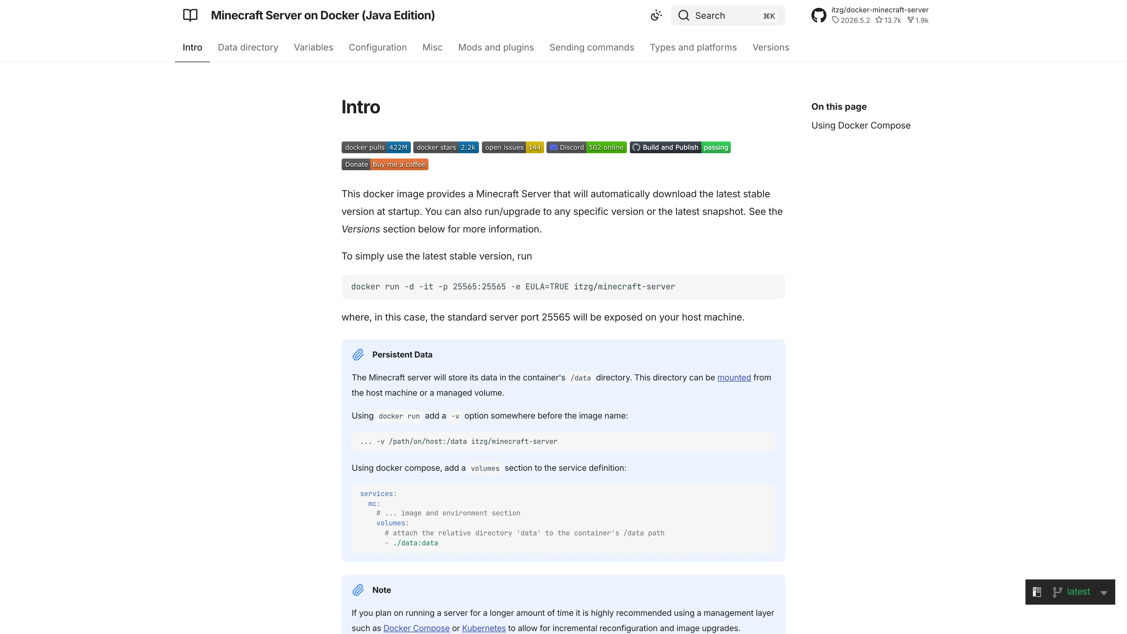1127x634 pixels.
Task: Click the 'On this page' heading
Action: coord(839,107)
